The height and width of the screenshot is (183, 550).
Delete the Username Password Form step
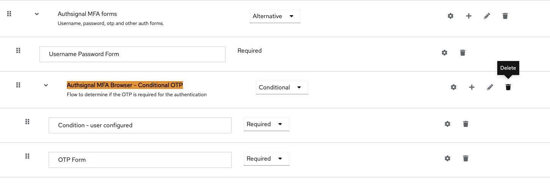[x=463, y=53]
